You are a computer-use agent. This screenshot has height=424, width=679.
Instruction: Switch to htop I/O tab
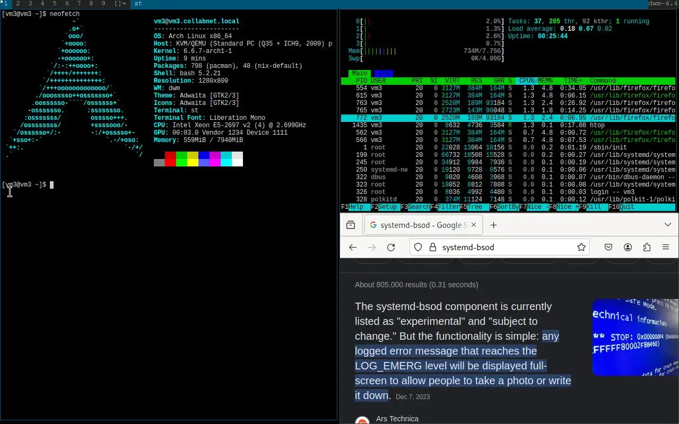[x=382, y=73]
